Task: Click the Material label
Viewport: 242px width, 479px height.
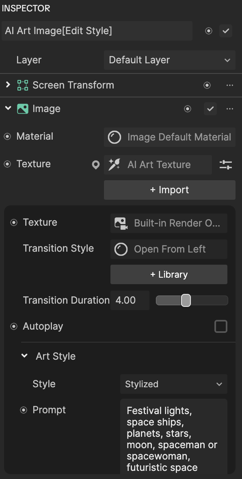Action: 35,136
